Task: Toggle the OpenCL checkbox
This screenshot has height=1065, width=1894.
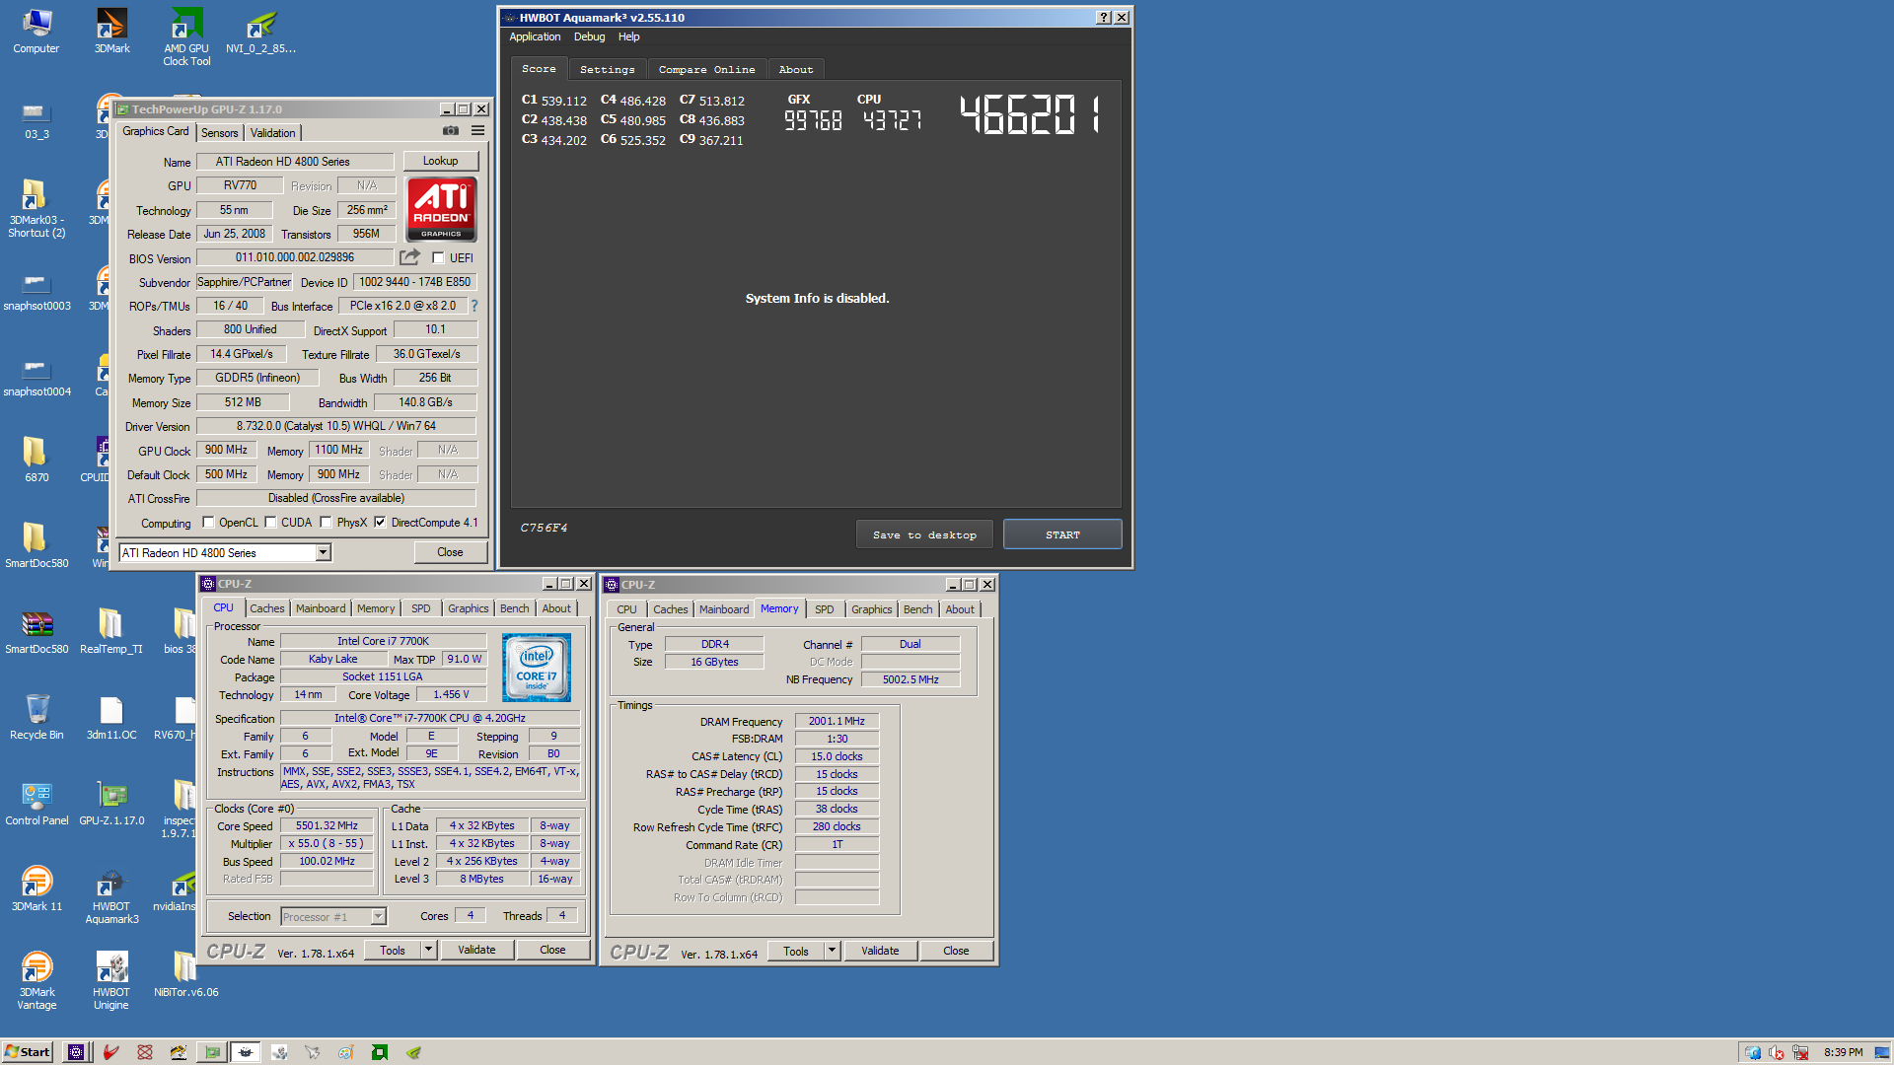Action: pos(208,523)
